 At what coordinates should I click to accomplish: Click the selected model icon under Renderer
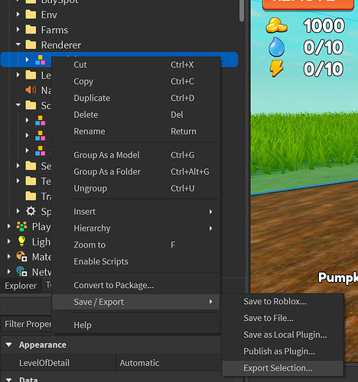(x=41, y=60)
